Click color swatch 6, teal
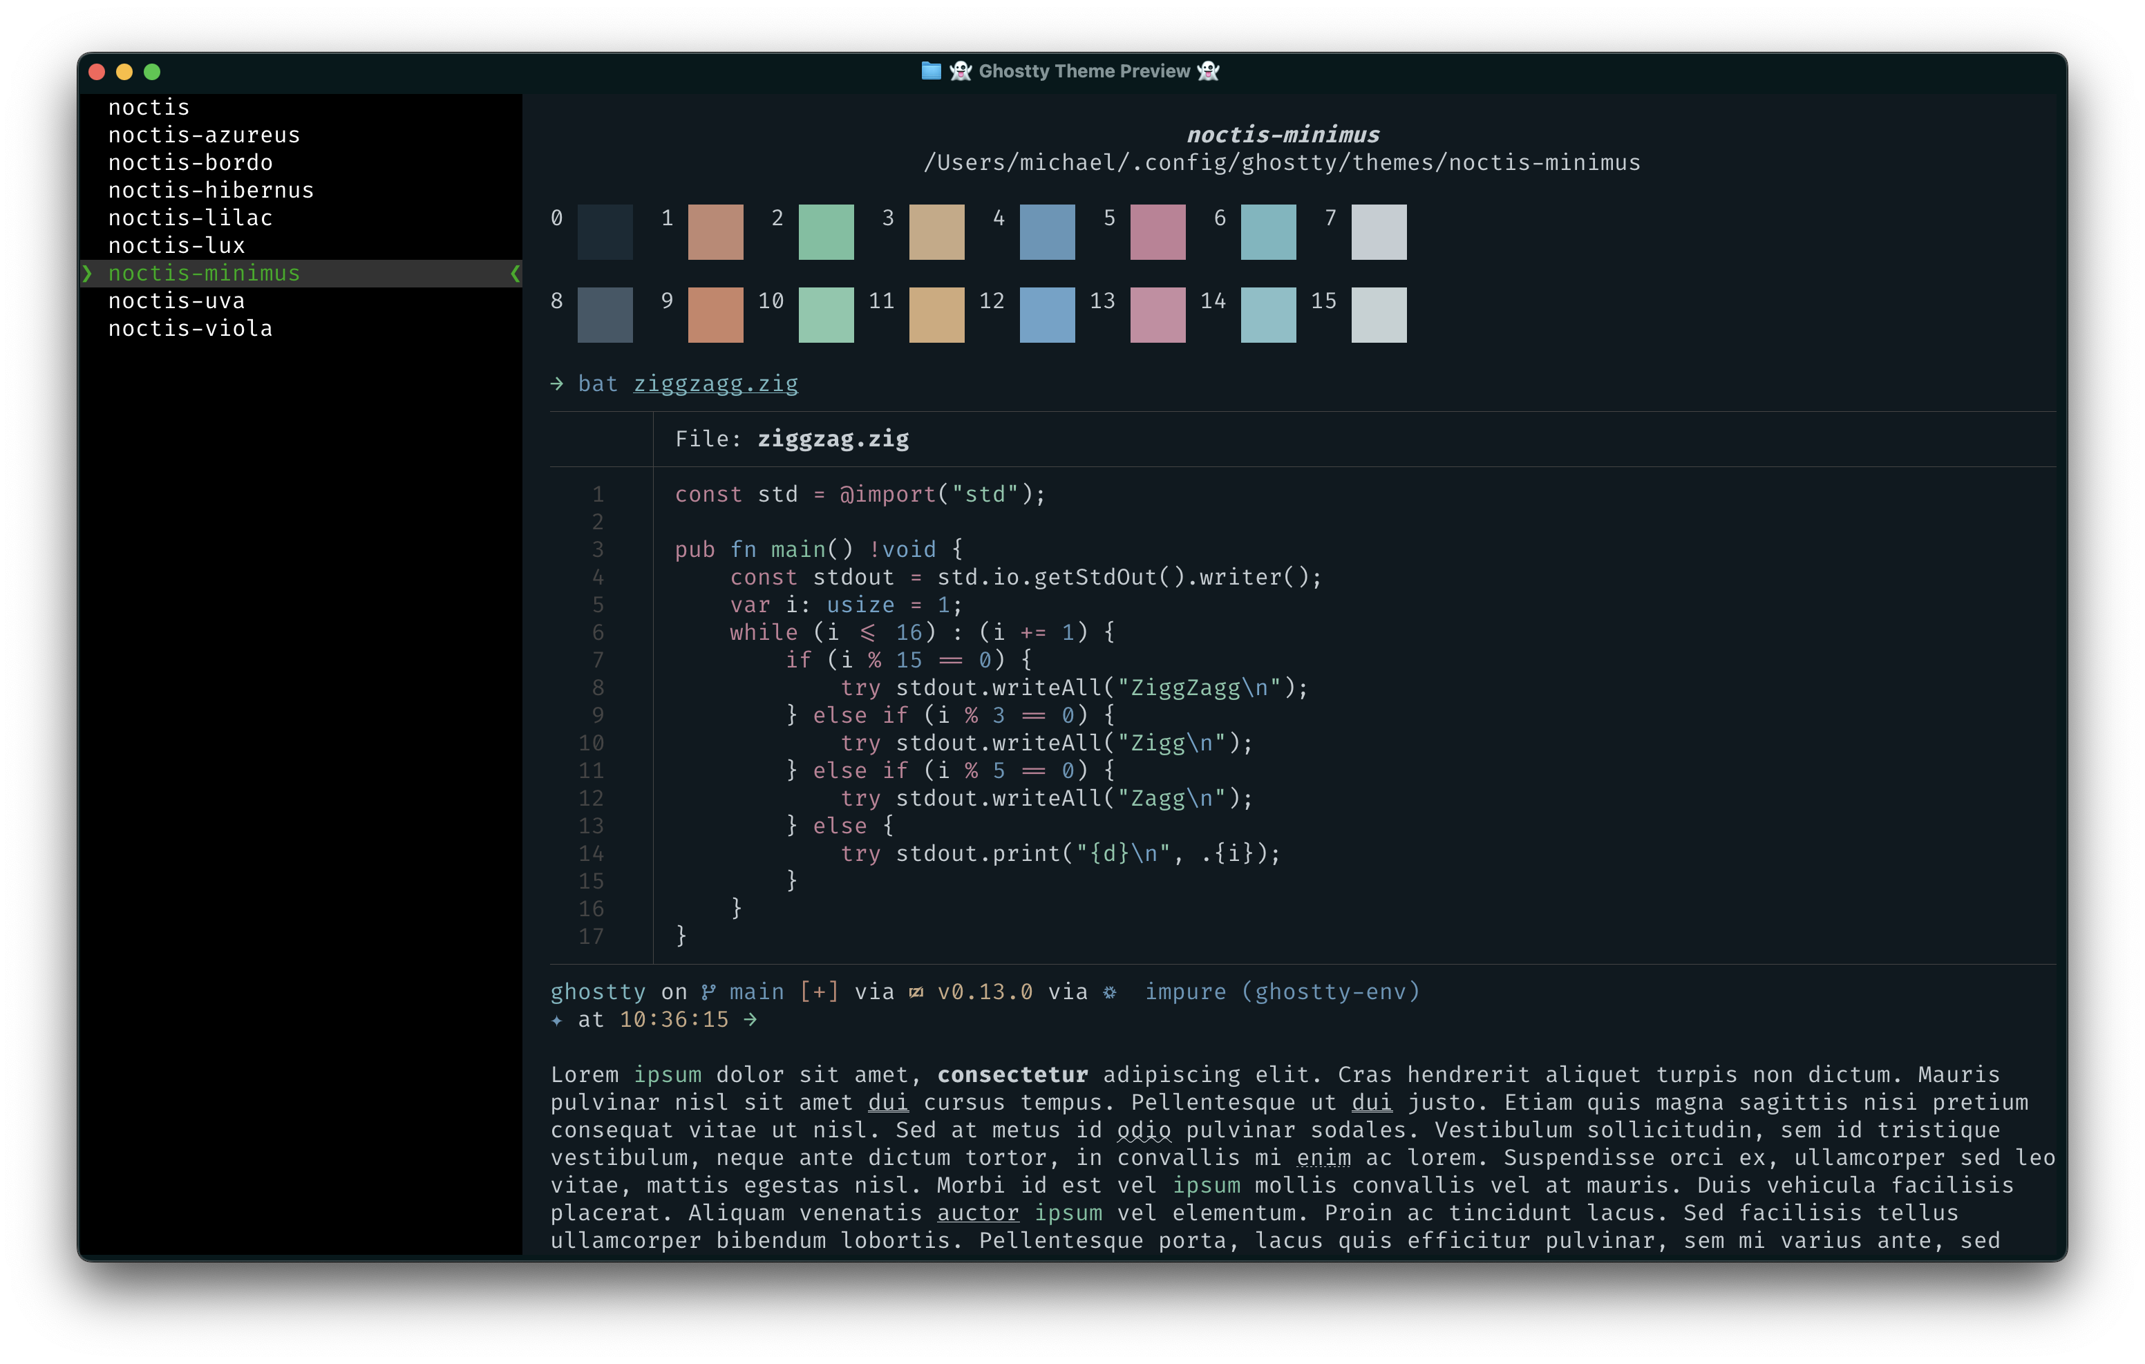2145x1364 pixels. [x=1267, y=231]
